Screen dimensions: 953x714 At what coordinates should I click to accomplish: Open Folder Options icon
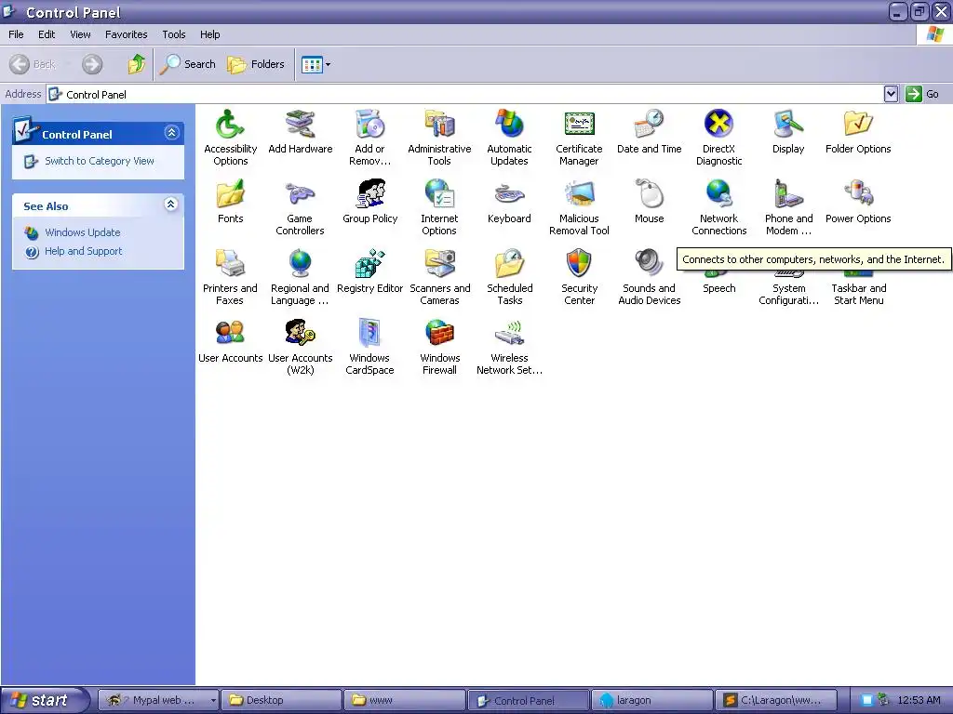click(x=858, y=125)
